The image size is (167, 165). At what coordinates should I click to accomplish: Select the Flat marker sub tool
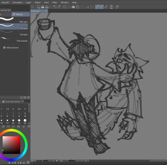click(x=14, y=39)
